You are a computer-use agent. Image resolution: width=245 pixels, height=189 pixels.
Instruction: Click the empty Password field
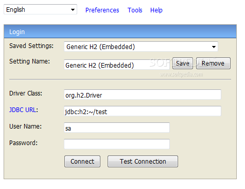pos(117,144)
